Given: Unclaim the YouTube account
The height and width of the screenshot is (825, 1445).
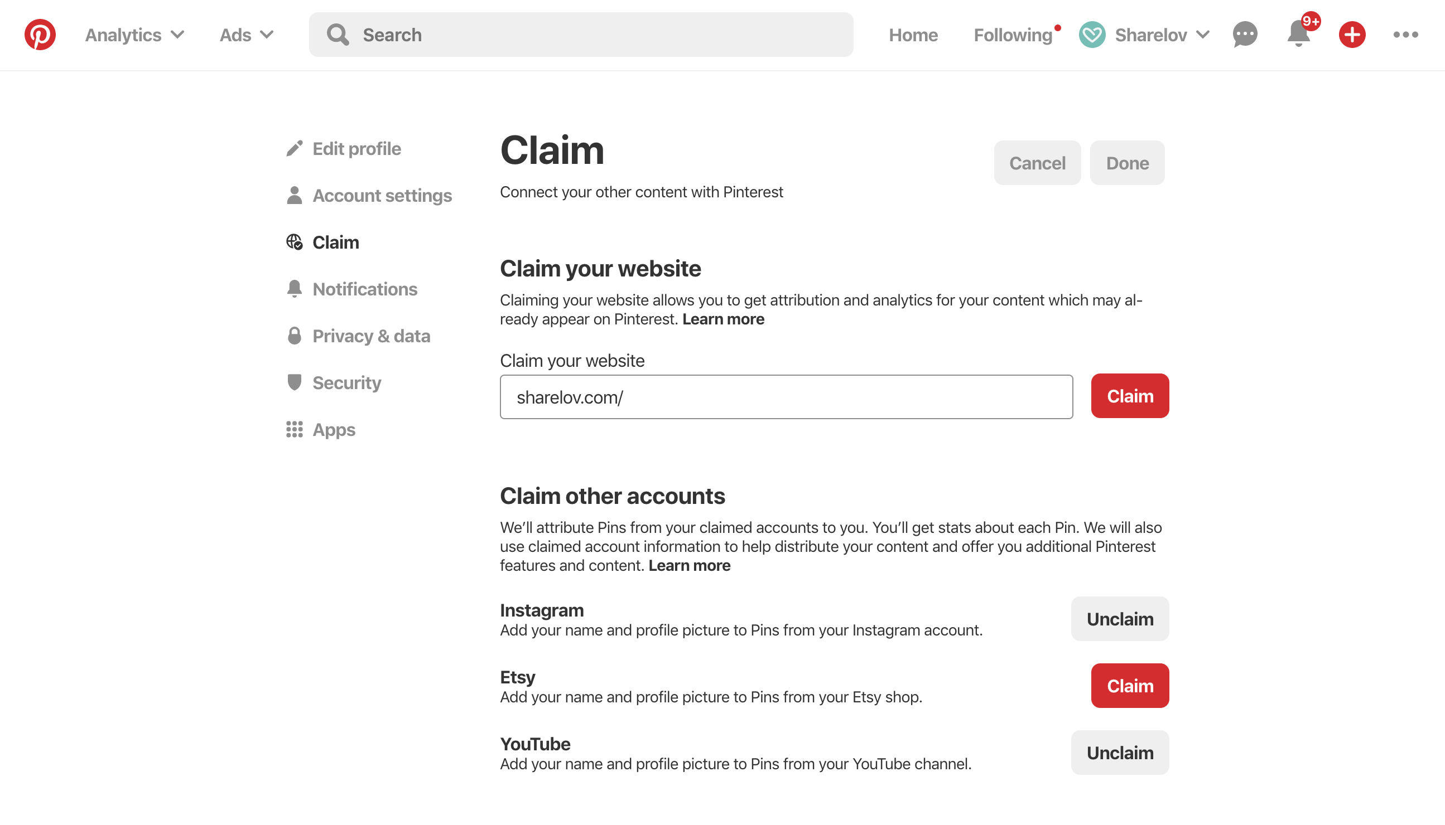Looking at the screenshot, I should tap(1120, 753).
